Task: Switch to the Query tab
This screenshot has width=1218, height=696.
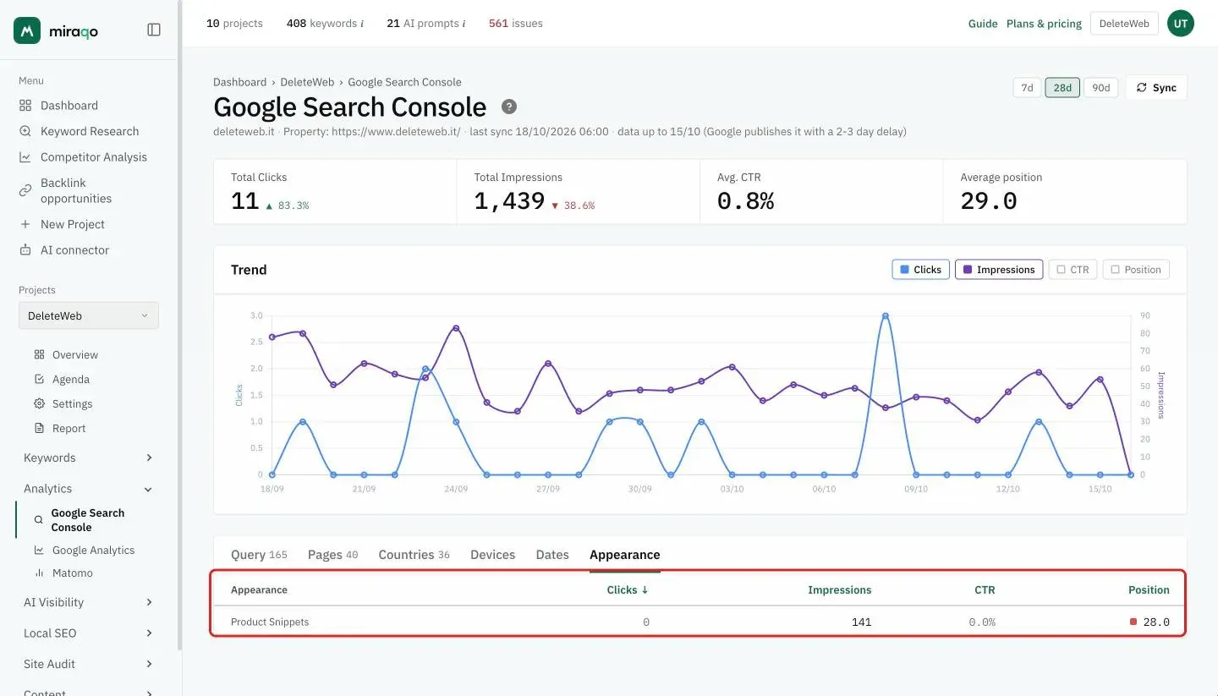Action: pos(259,555)
